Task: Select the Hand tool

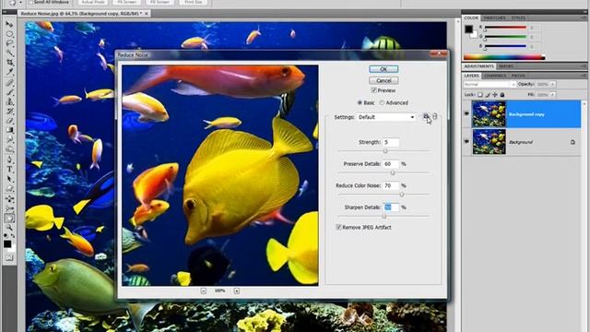Action: [9, 219]
